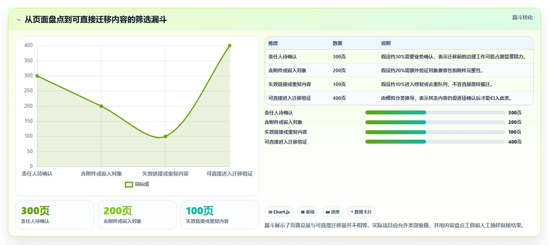Click the footnote beginning 漏斗展示了页面总量
This screenshot has width=549, height=245.
(x=394, y=226)
